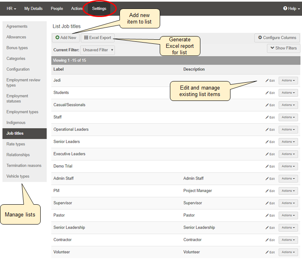Open Actions dropdown for Students row

[288, 93]
